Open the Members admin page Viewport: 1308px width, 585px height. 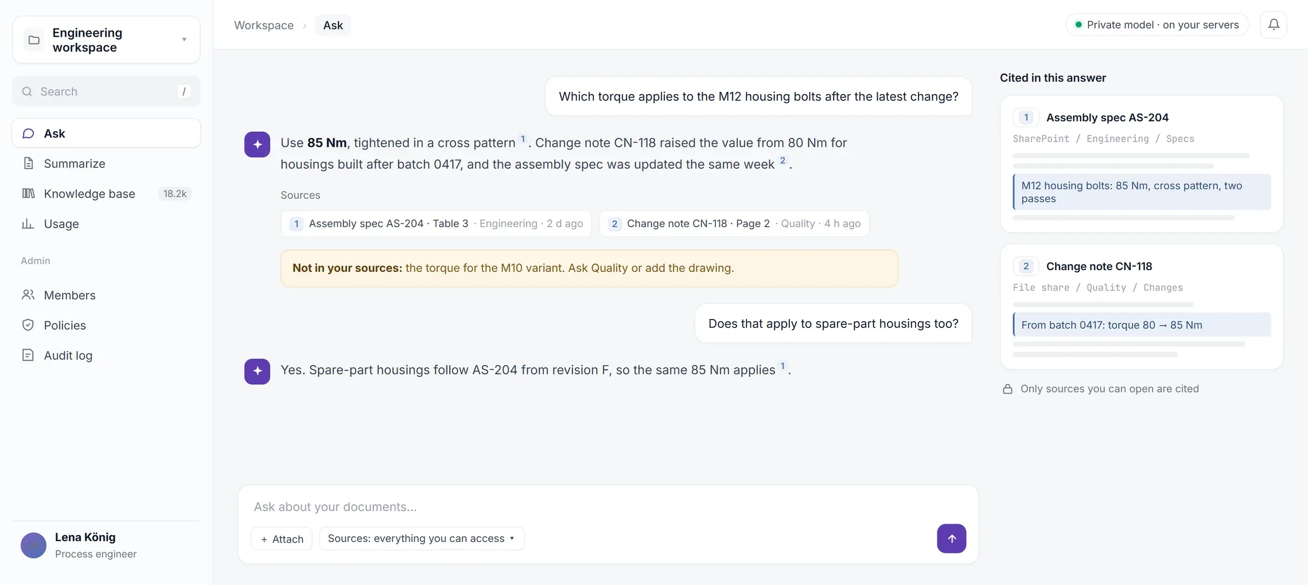[x=106, y=295]
